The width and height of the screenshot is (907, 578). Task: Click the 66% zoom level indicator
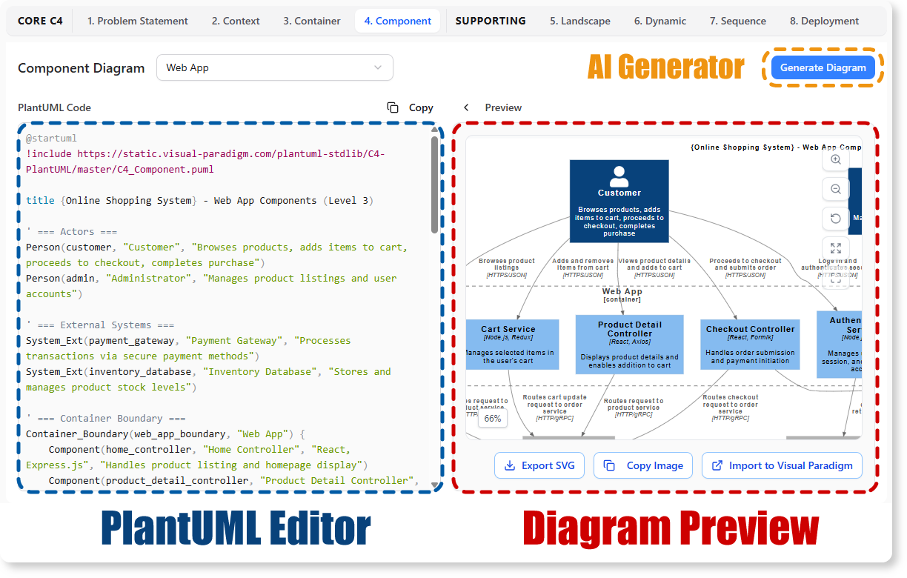pos(494,419)
